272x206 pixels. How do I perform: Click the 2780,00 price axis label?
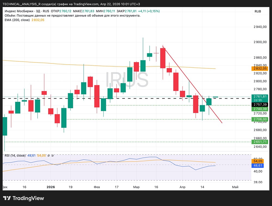(x=260, y=89)
